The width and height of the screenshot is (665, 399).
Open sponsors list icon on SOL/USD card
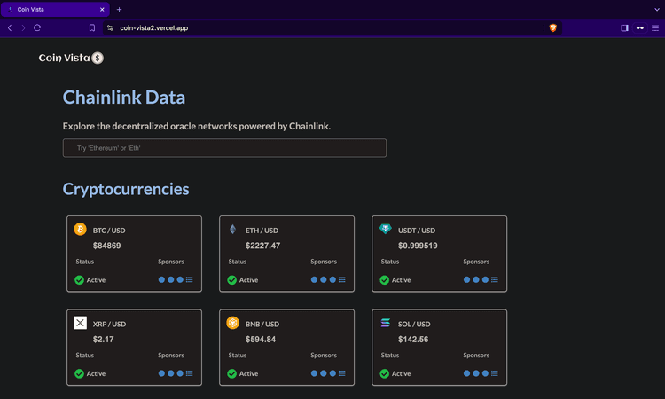pyautogui.click(x=495, y=373)
